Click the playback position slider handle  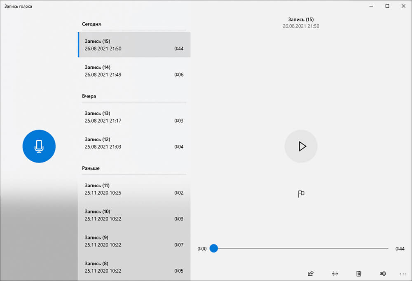213,248
